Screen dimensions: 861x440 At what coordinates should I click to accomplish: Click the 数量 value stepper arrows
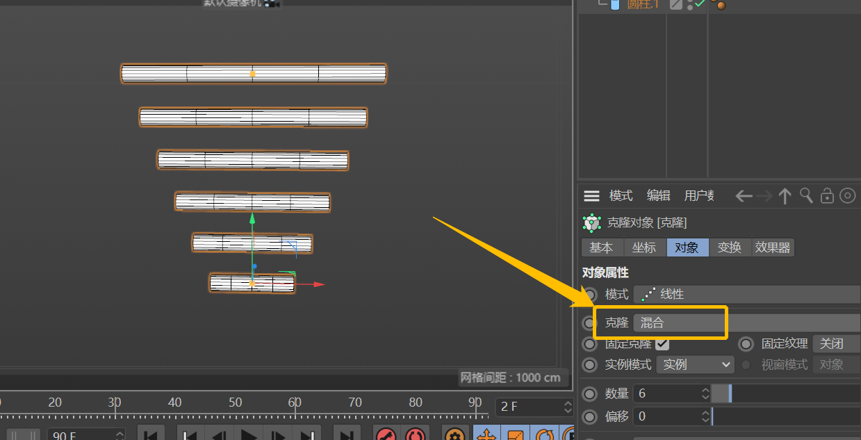(x=706, y=393)
